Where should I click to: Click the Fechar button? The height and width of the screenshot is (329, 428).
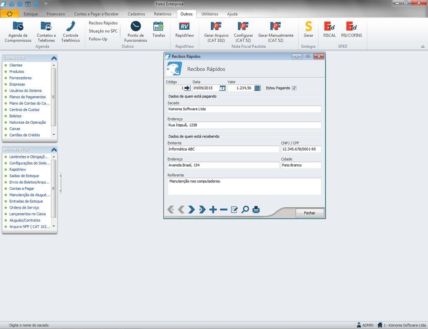pyautogui.click(x=310, y=213)
